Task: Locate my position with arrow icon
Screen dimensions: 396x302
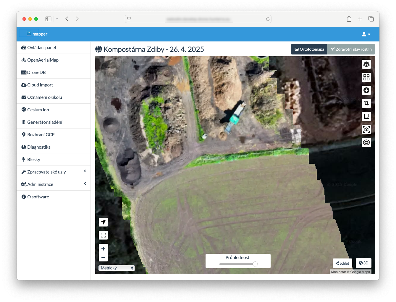Action: click(x=103, y=222)
